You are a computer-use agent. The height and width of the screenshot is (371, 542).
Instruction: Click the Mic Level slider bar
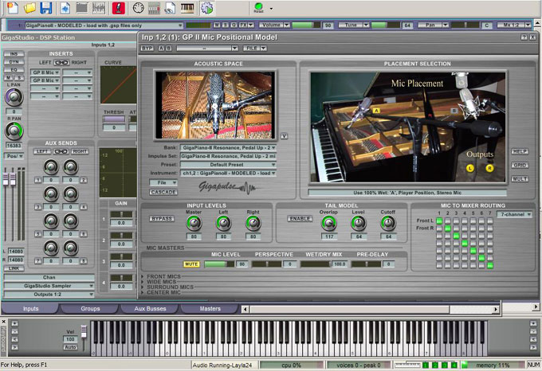click(219, 264)
